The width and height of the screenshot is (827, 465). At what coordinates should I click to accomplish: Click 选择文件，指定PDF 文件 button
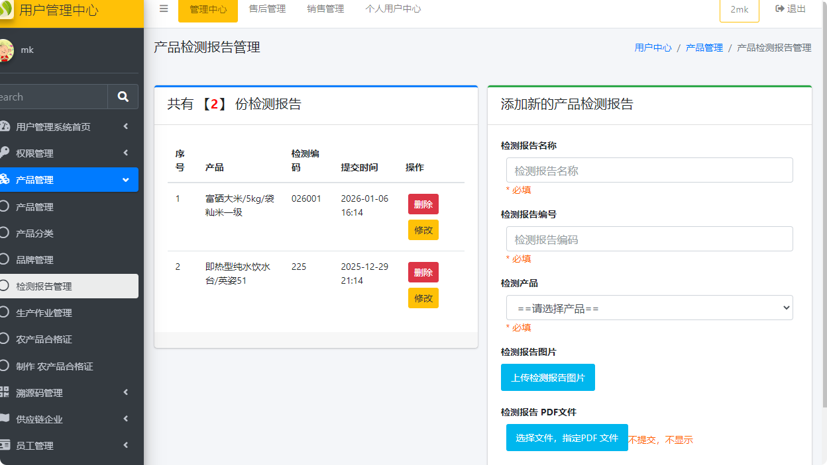tap(567, 438)
